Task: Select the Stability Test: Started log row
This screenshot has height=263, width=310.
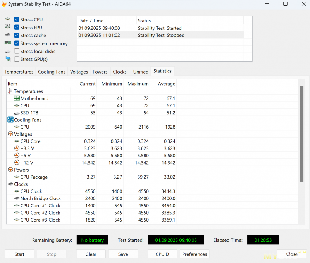Action: coord(161,28)
